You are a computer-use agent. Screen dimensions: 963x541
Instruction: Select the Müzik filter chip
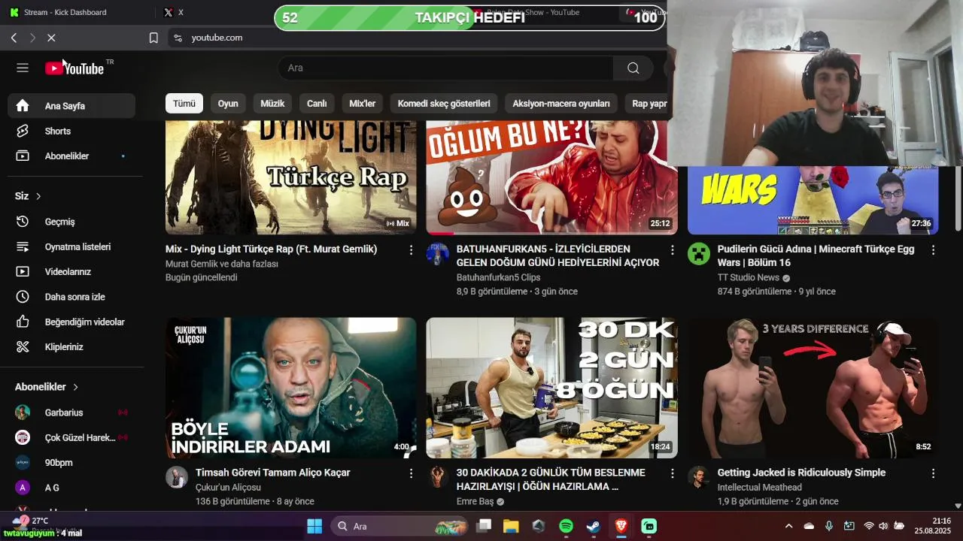coord(272,104)
